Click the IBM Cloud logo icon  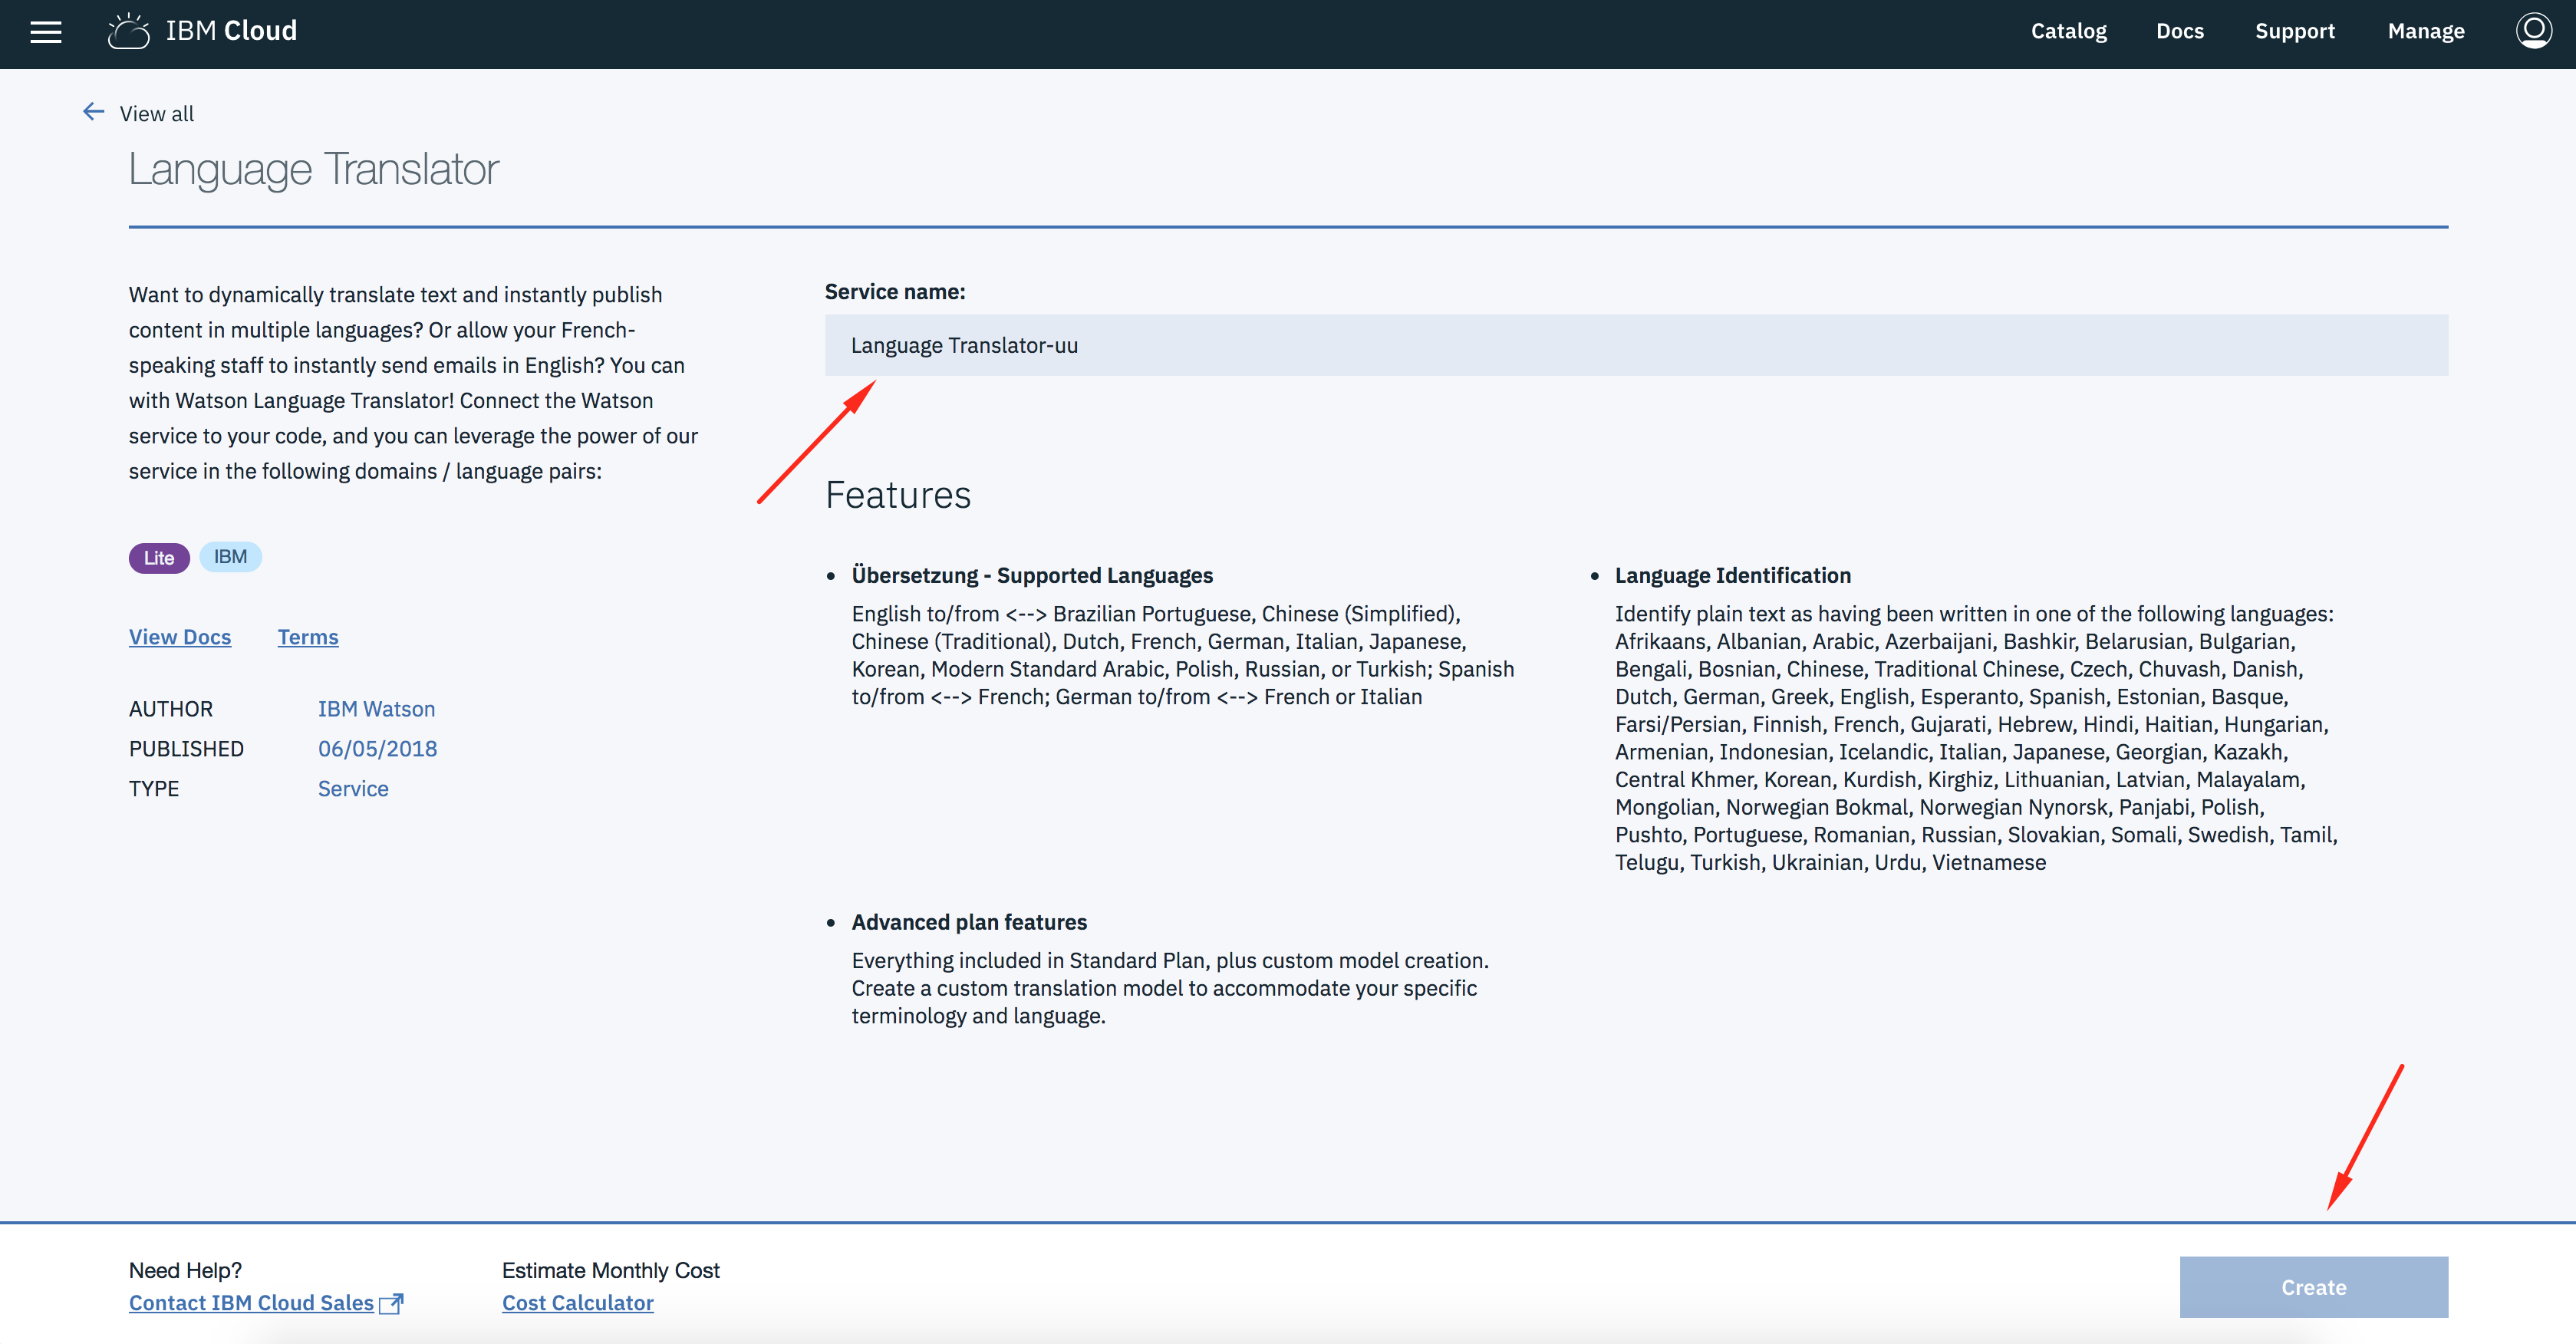tap(129, 31)
